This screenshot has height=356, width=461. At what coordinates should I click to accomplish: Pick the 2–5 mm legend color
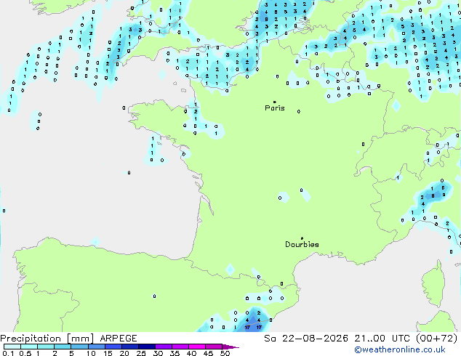coord(63,347)
